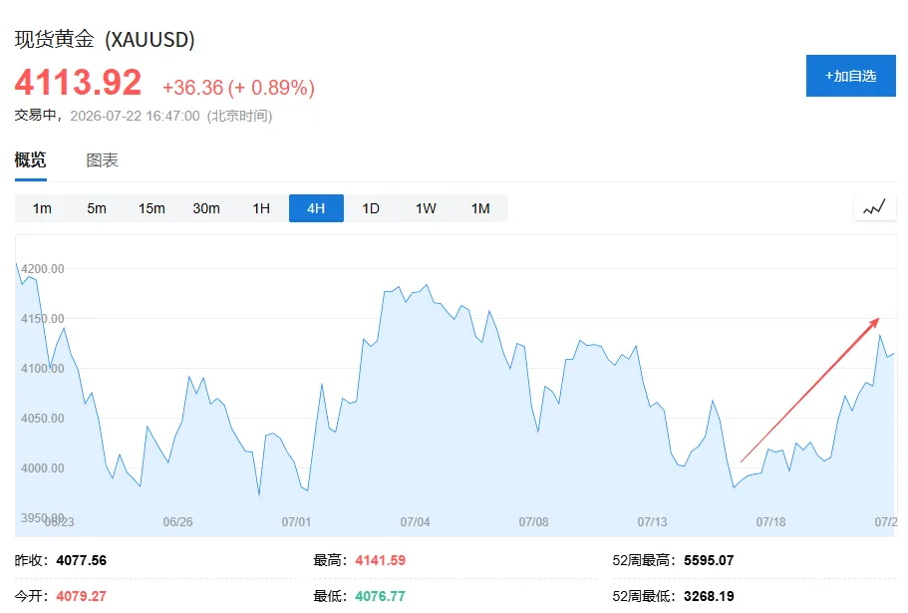Click the 最低 value 4076.77
Screen dimensions: 908x613
[381, 596]
